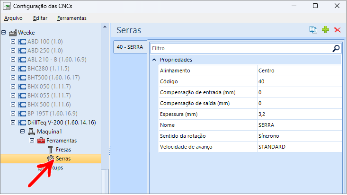The height and width of the screenshot is (195, 347).
Task: Click the magnifier search icon in Filtro box
Action: [x=336, y=48]
